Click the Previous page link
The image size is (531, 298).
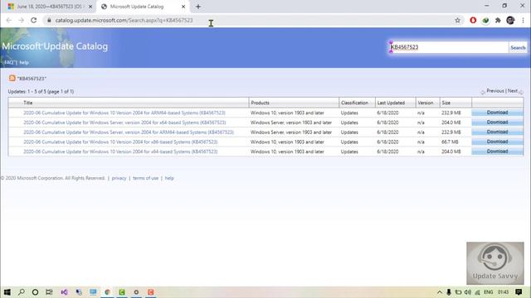click(x=495, y=91)
